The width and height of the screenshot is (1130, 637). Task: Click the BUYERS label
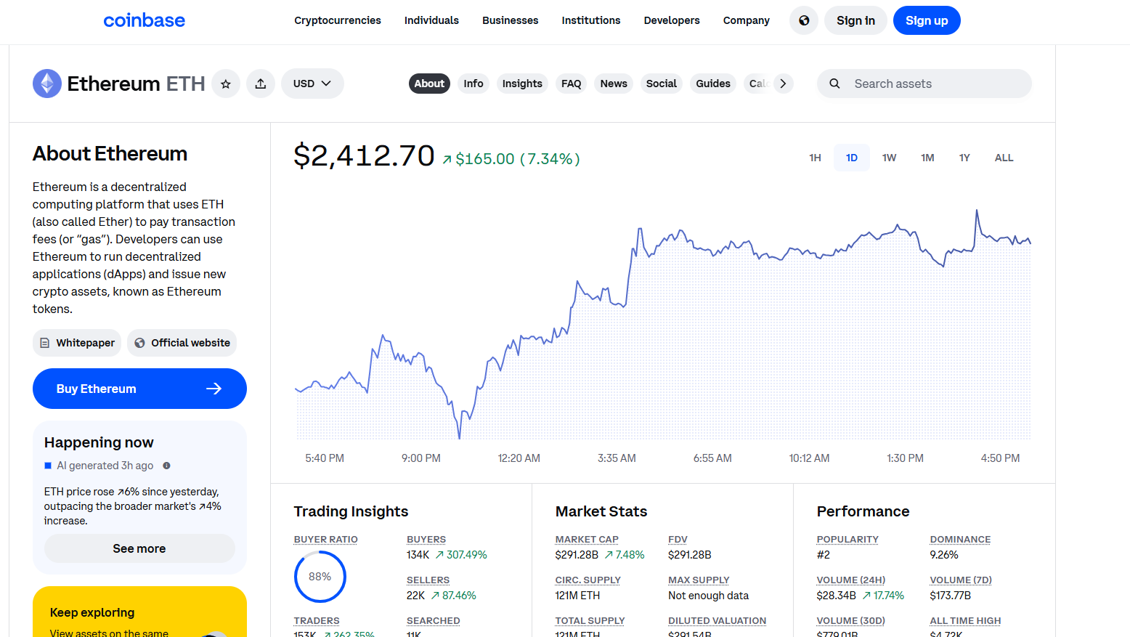[426, 540]
